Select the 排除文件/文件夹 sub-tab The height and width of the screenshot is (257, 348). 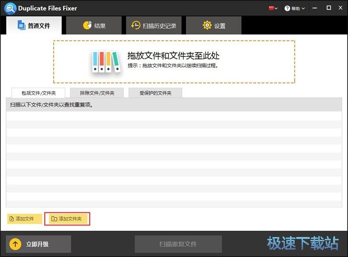point(97,93)
